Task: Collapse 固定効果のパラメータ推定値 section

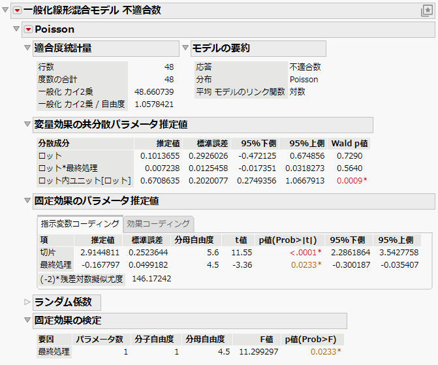Action: tap(27, 200)
